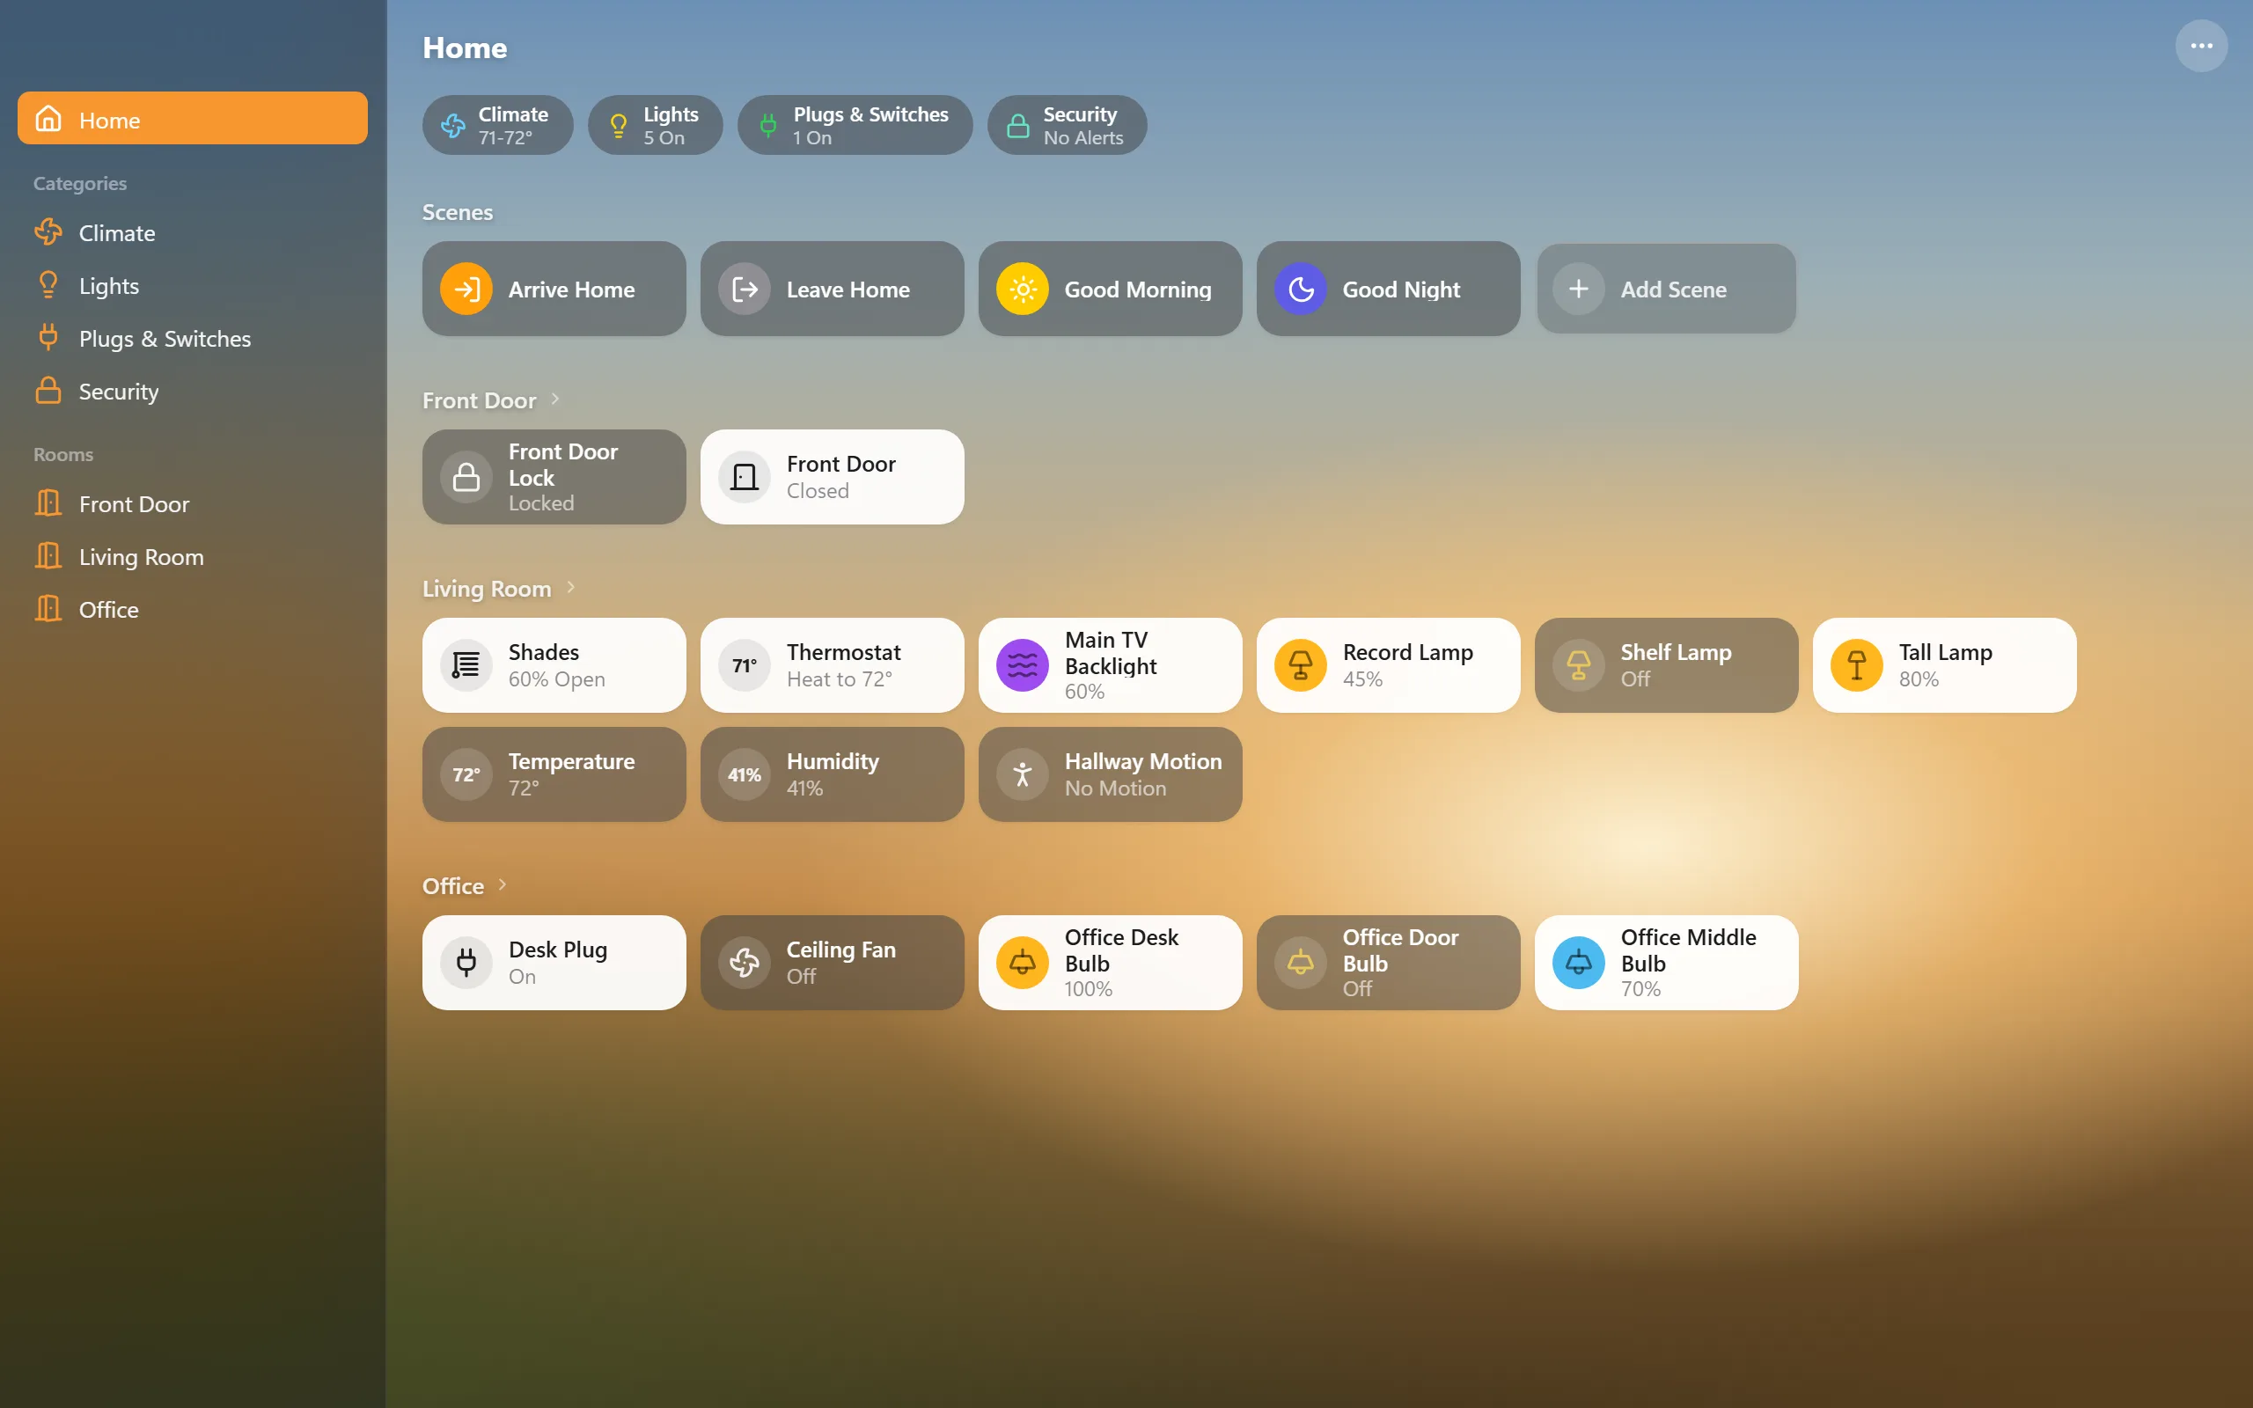Click the door icon on Front Door Closed tile
The height and width of the screenshot is (1408, 2253).
pyautogui.click(x=745, y=477)
